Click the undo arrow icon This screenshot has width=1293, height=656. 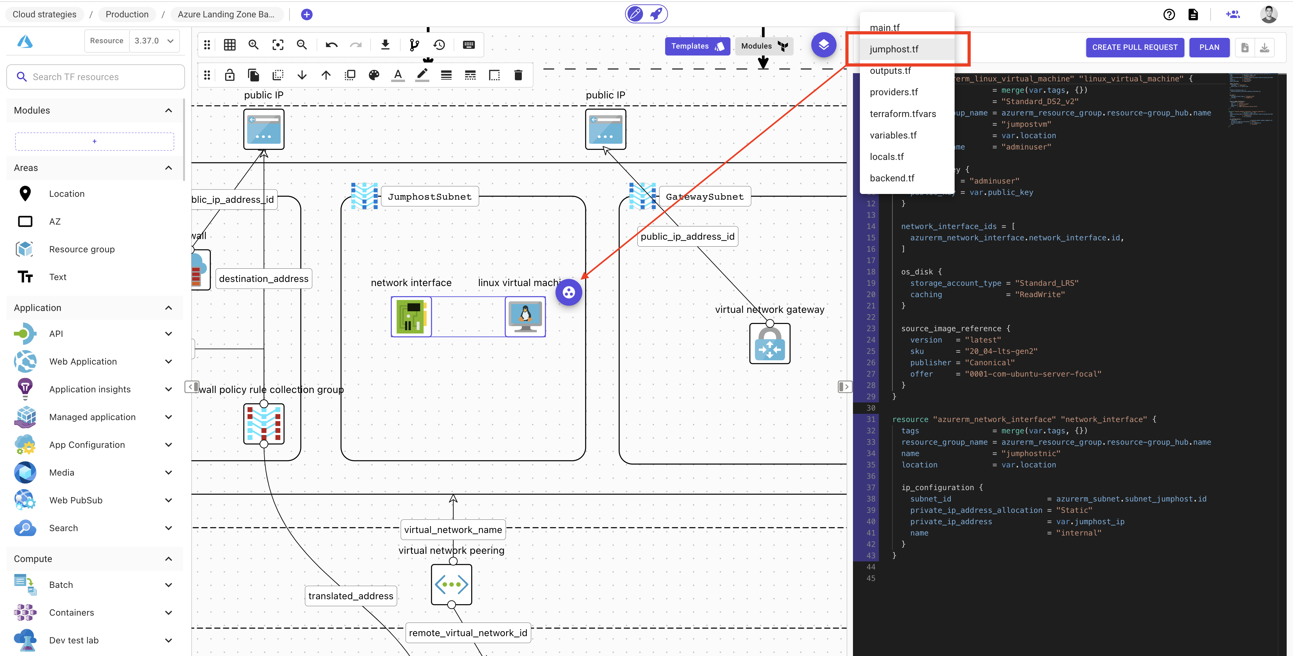(x=331, y=45)
